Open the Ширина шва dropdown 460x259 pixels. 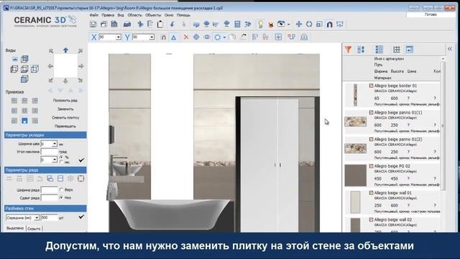tap(55, 144)
